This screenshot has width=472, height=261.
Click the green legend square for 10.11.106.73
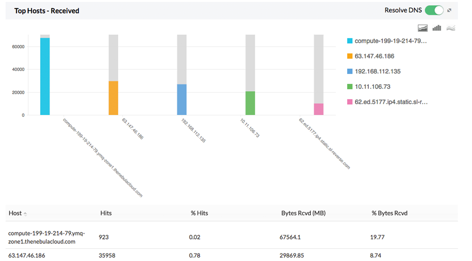350,87
